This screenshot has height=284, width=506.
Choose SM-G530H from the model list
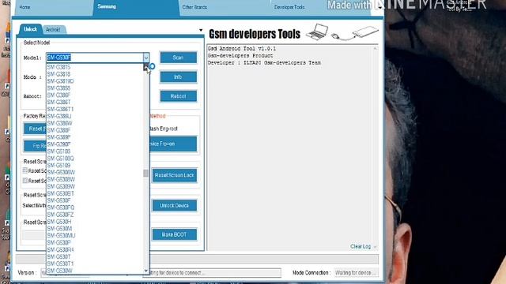click(x=95, y=222)
